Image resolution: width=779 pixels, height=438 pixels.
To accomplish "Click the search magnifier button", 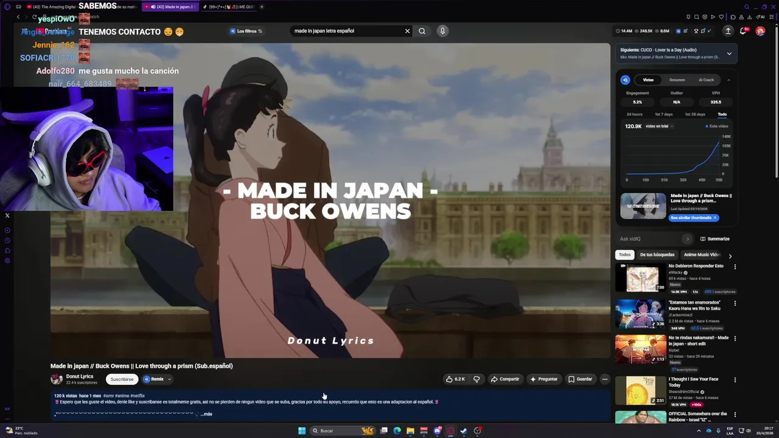I will [422, 31].
